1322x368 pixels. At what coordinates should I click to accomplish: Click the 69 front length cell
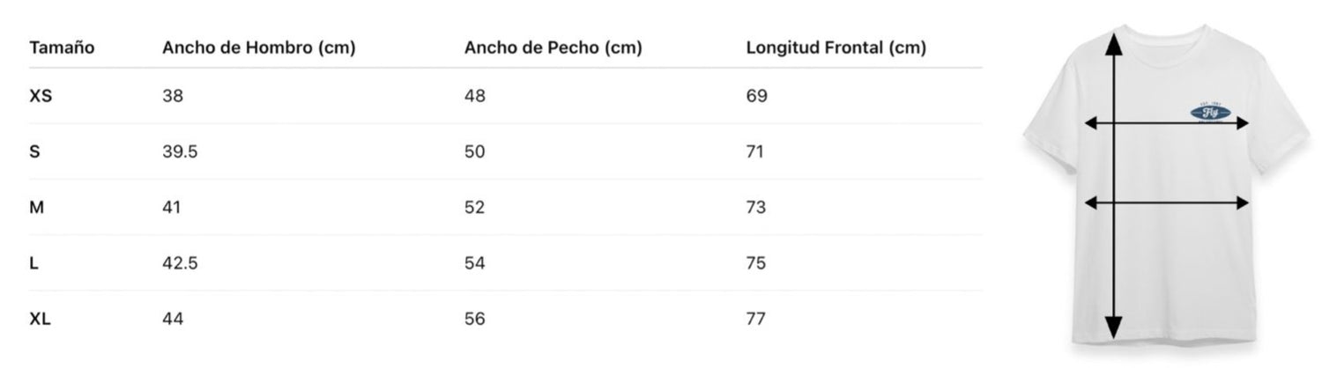756,96
